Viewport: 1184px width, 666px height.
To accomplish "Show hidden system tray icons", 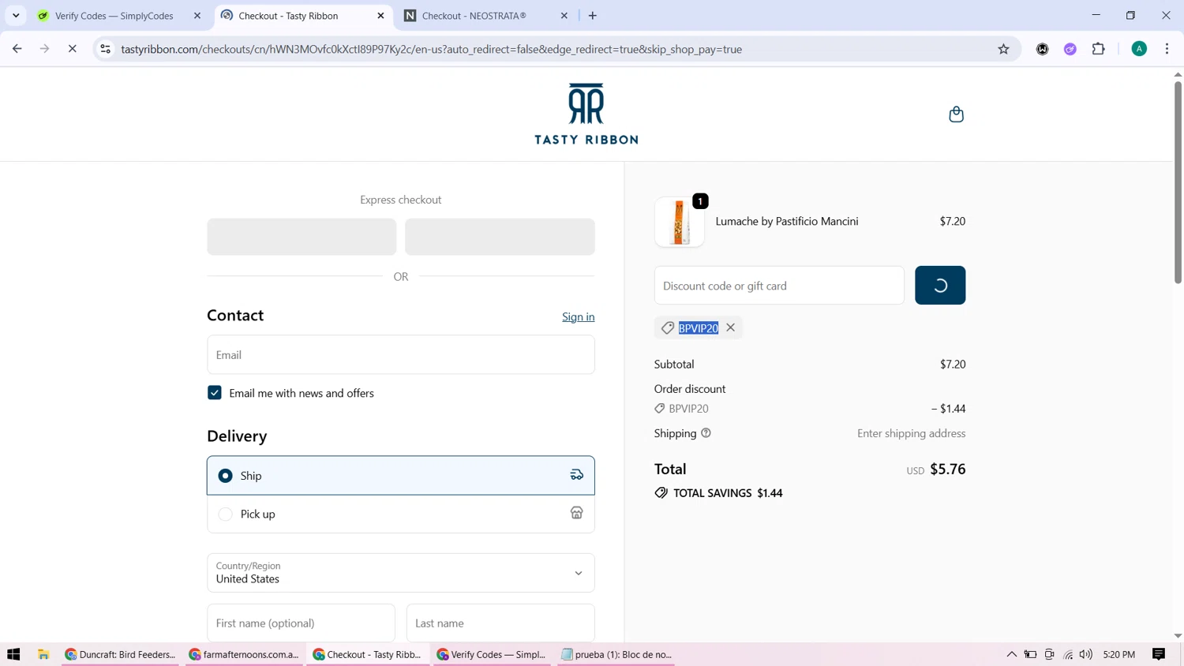I will click(x=1012, y=654).
